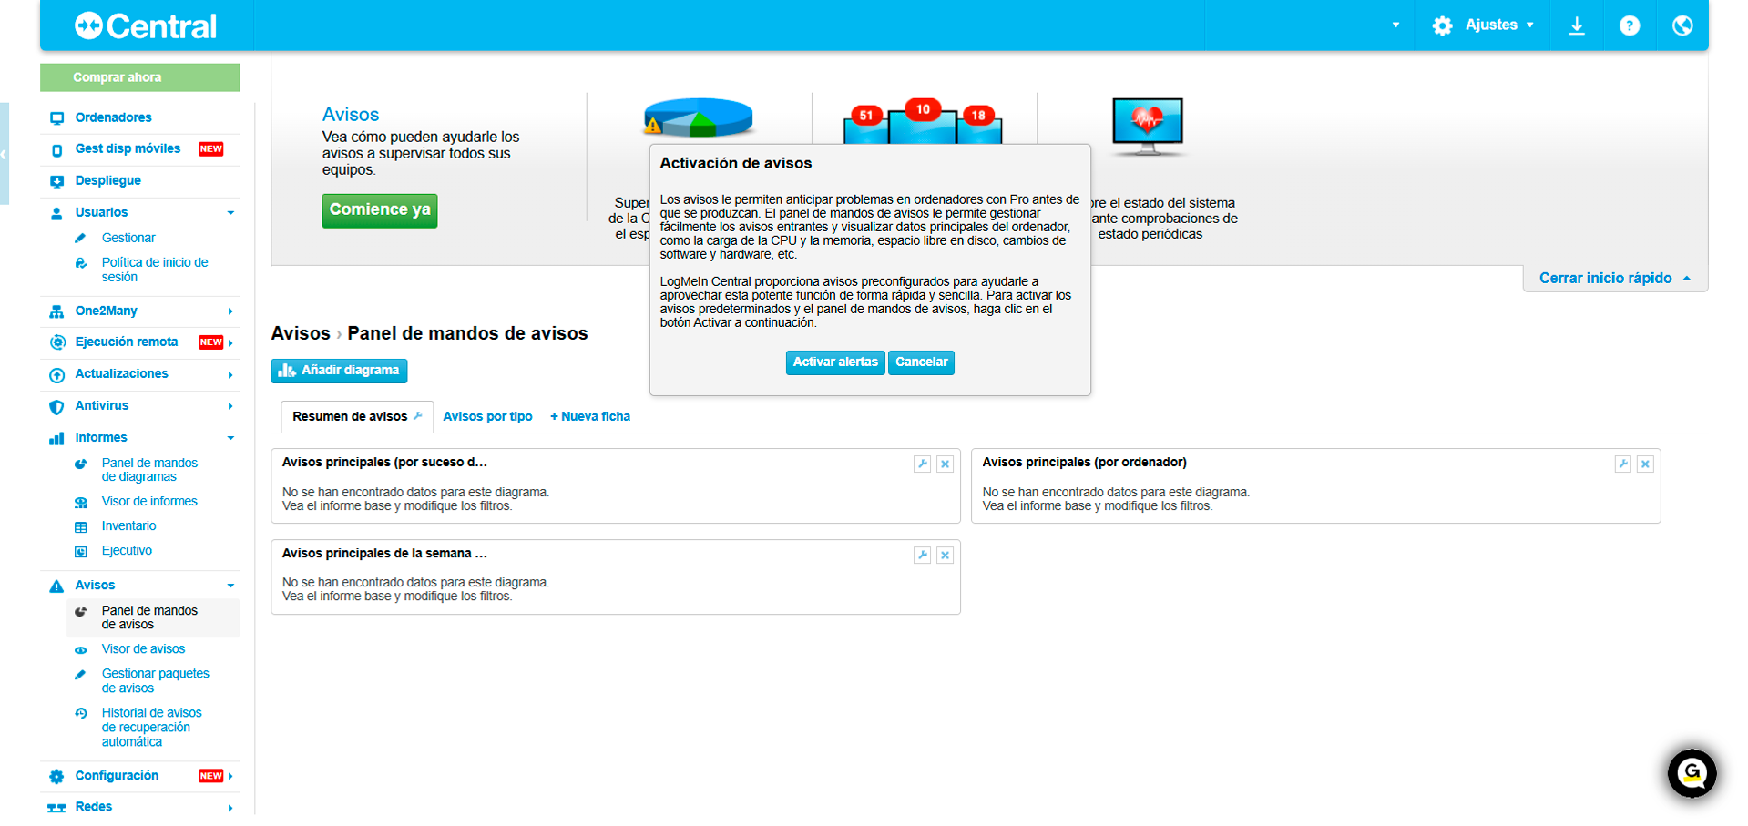Open the wrench settings on Avisos principales widget

[x=922, y=464]
